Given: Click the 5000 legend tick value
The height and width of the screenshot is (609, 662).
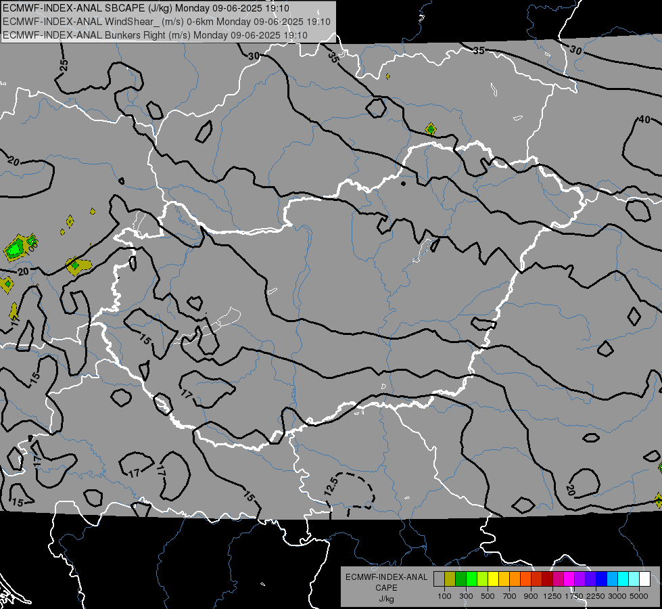Looking at the screenshot, I should point(639,596).
